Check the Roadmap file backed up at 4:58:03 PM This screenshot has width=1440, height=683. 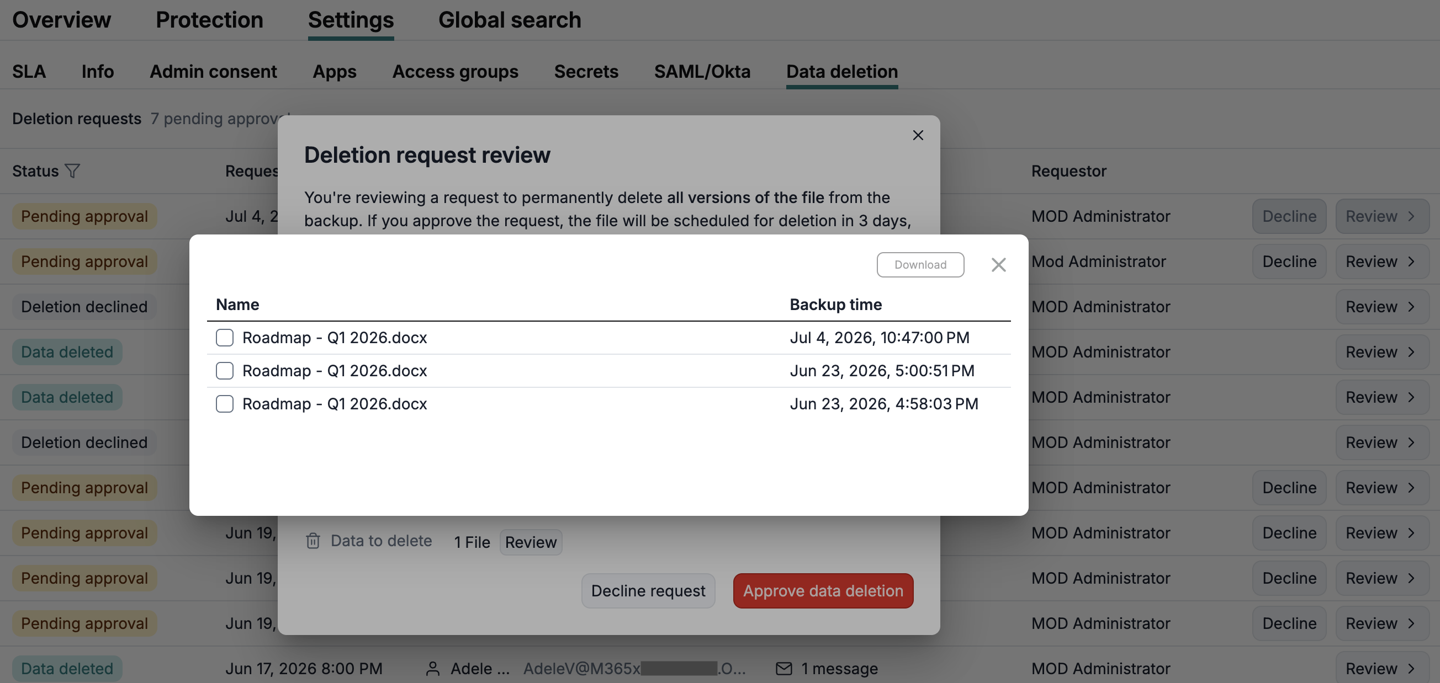click(225, 404)
